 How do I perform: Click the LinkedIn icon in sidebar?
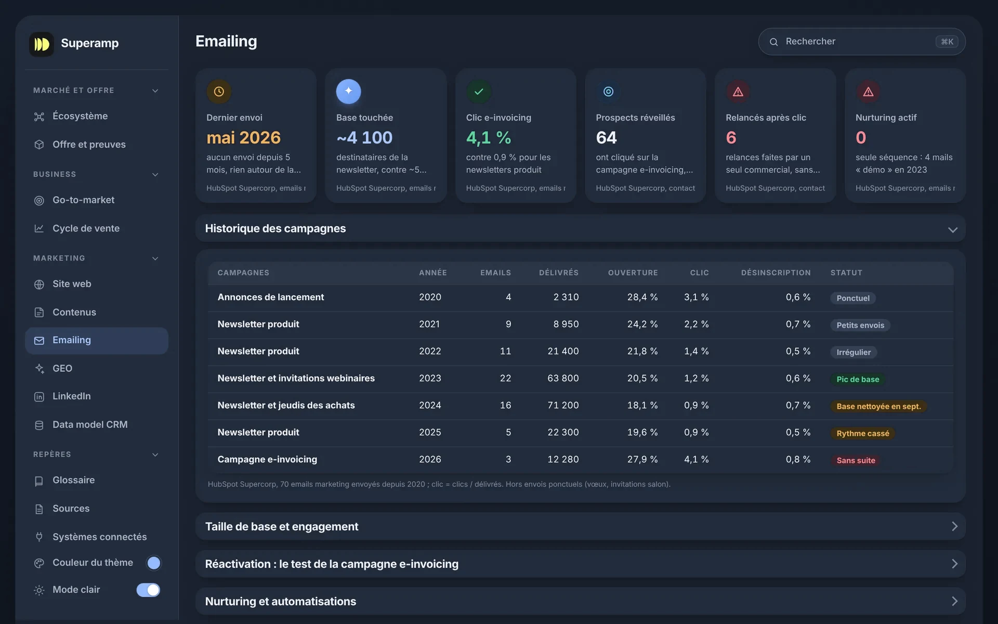[39, 397]
